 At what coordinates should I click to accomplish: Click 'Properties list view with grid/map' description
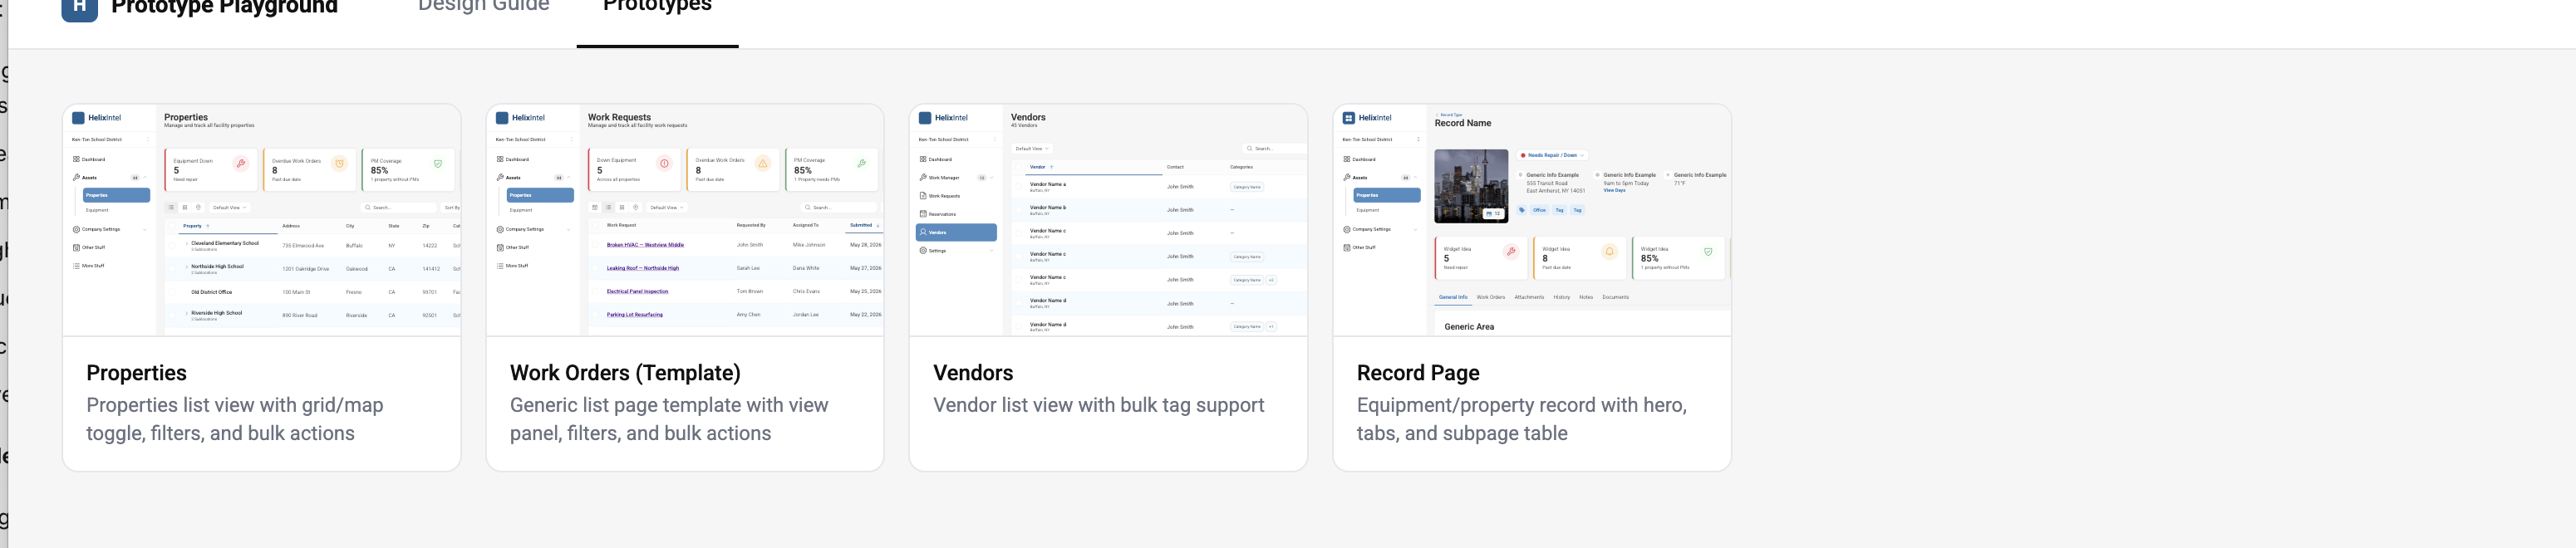click(235, 419)
